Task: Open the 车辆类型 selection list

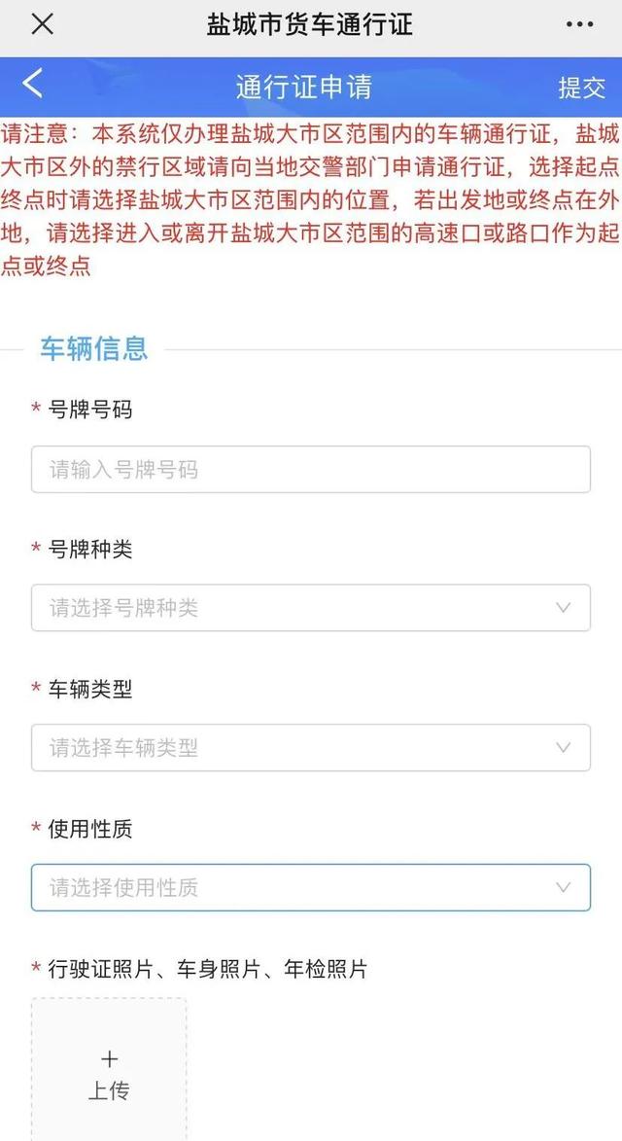Action: [x=311, y=747]
